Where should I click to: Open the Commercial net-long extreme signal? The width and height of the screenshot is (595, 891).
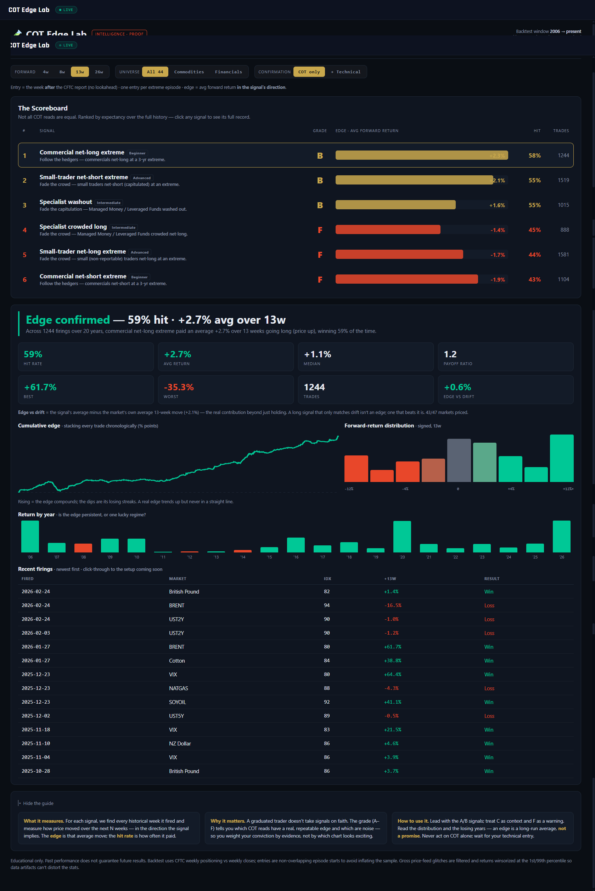point(296,155)
